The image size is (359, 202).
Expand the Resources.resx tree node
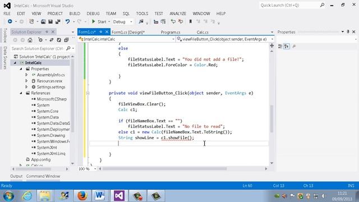(x=26, y=81)
